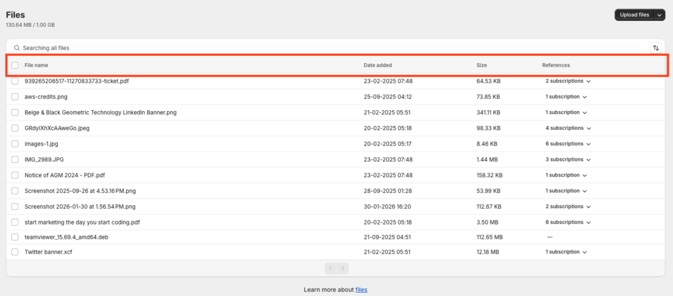Click the Size column header
The image size is (673, 296).
coord(482,66)
